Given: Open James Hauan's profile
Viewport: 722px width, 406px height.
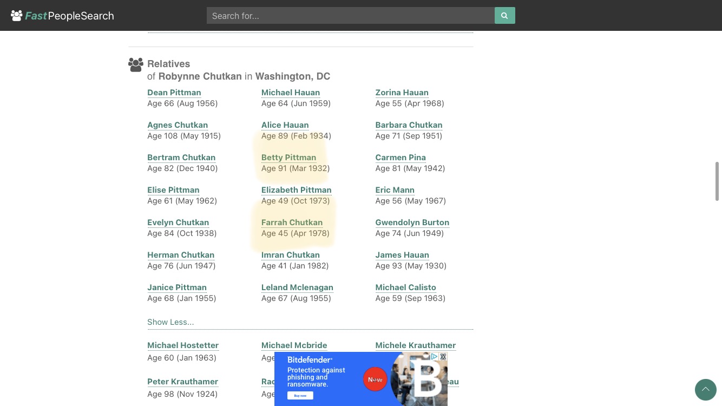Looking at the screenshot, I should tap(402, 255).
